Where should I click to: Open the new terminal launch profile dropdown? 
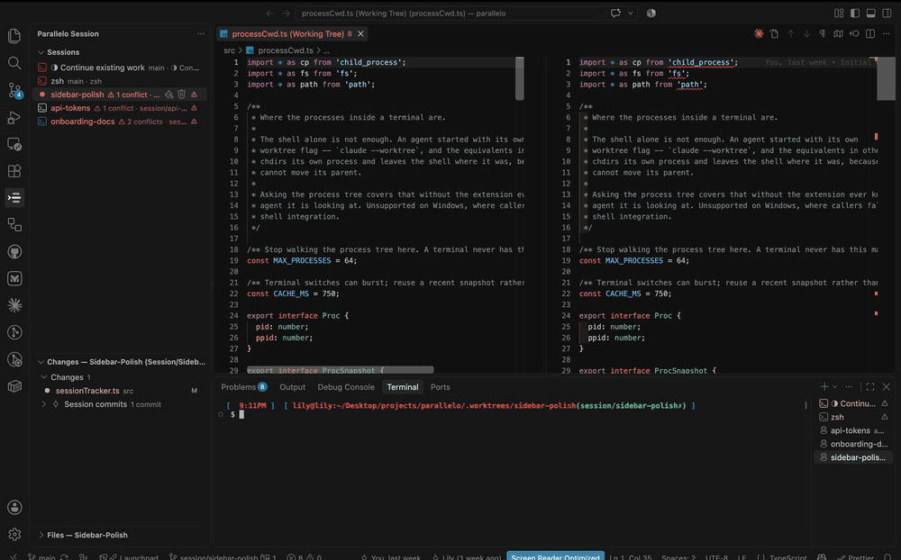coord(835,386)
